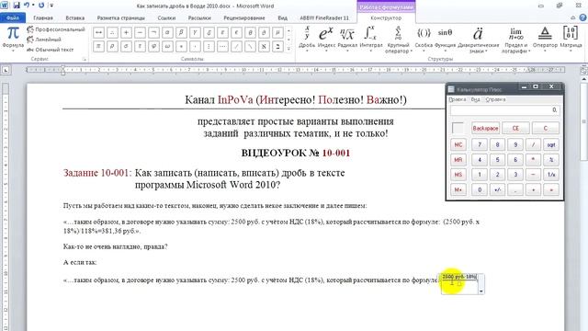Switch to the Разметка страницы tab
Image resolution: width=588 pixels, height=331 pixels.
tap(120, 18)
